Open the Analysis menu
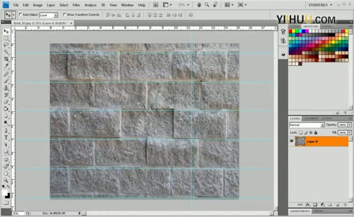The height and width of the screenshot is (217, 354). pyautogui.click(x=90, y=5)
